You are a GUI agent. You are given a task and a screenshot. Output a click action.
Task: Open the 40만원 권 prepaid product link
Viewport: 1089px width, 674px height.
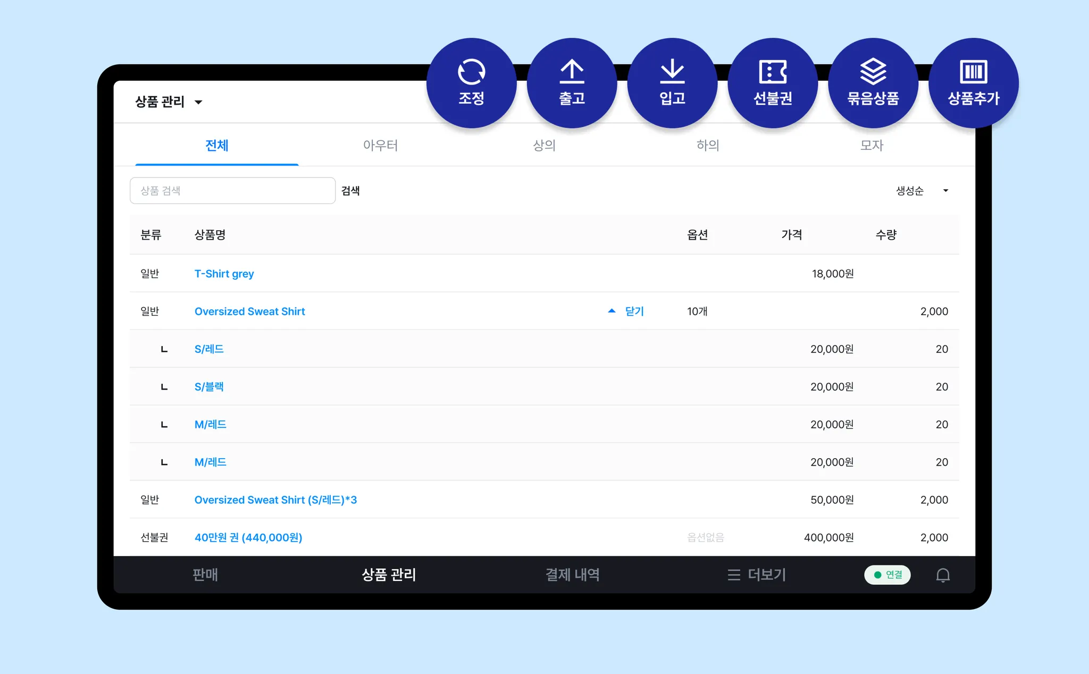coord(248,537)
